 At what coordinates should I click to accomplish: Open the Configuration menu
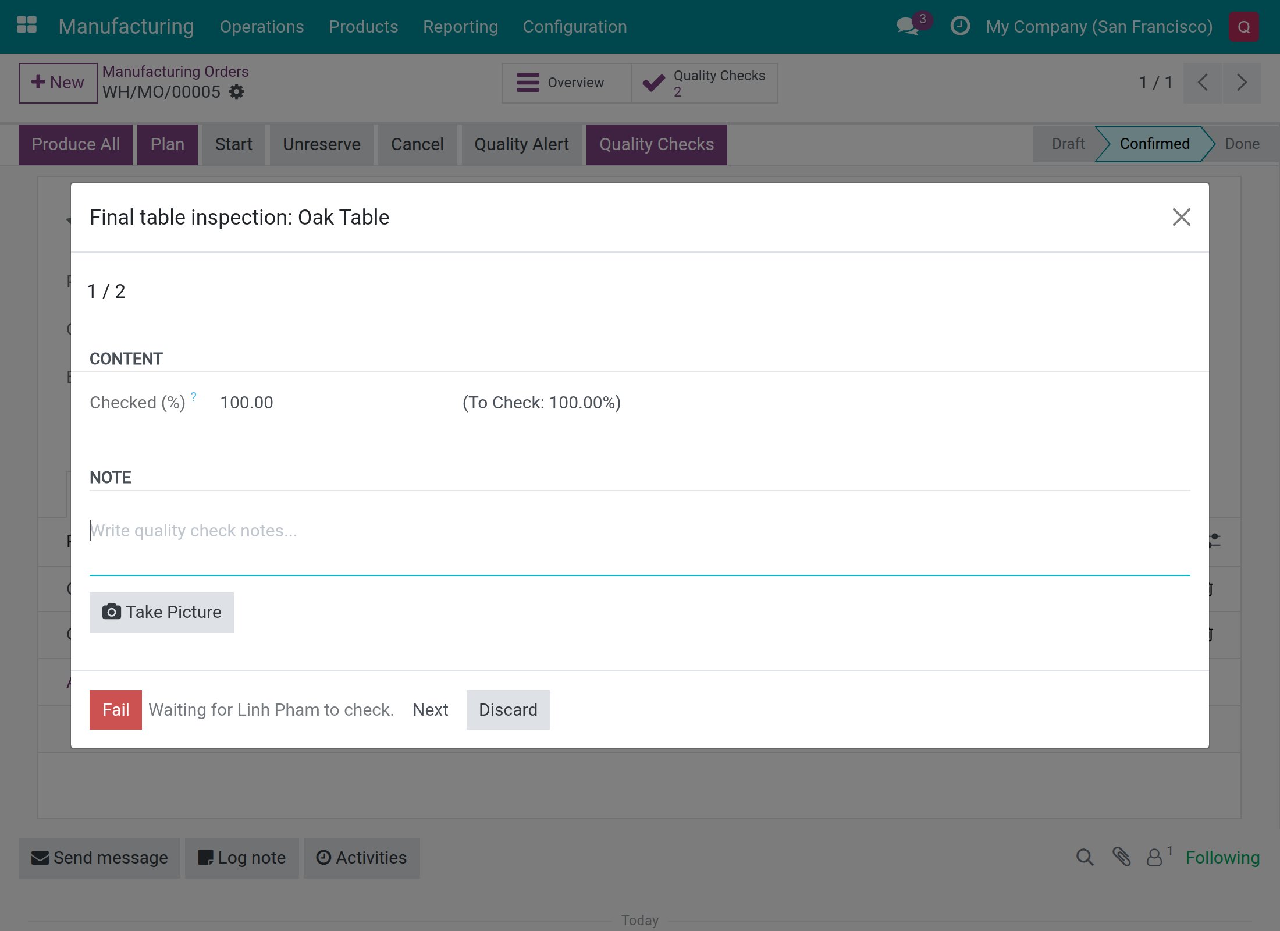[575, 27]
